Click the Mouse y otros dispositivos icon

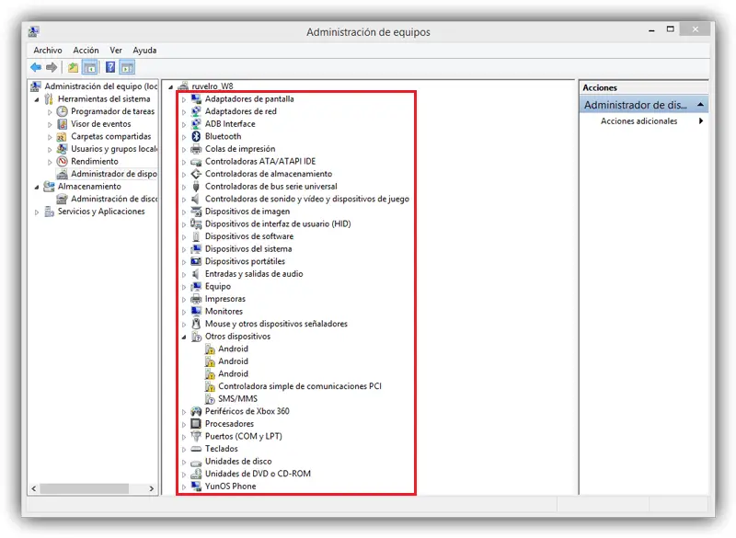pyautogui.click(x=196, y=324)
